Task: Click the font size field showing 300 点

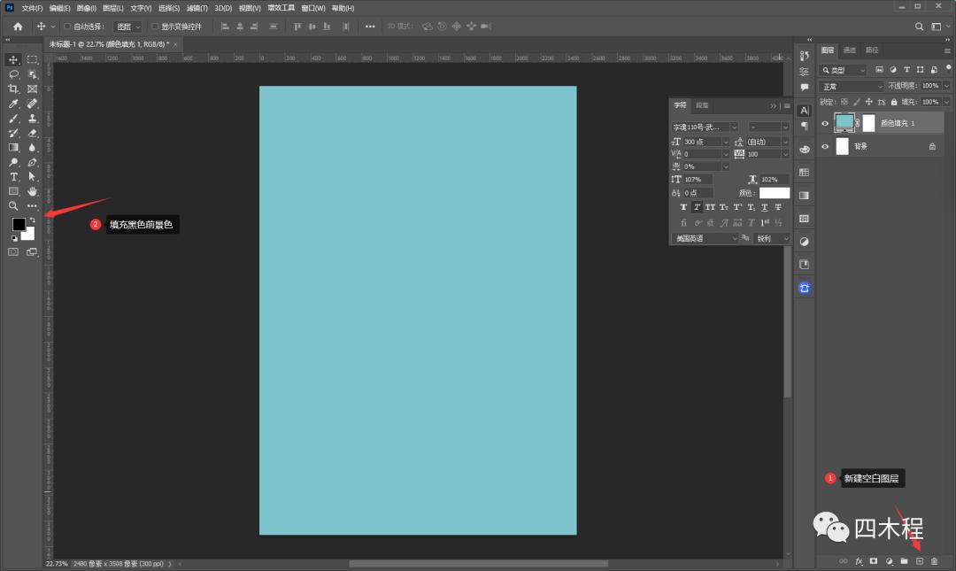Action: [701, 142]
